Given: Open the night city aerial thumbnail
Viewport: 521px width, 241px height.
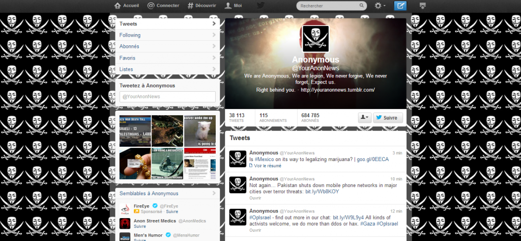Looking at the screenshot, I should coord(167,131).
